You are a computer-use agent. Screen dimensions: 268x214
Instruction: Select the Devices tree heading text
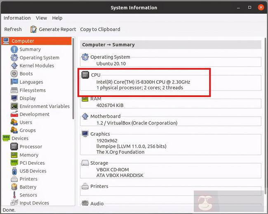(x=20, y=138)
